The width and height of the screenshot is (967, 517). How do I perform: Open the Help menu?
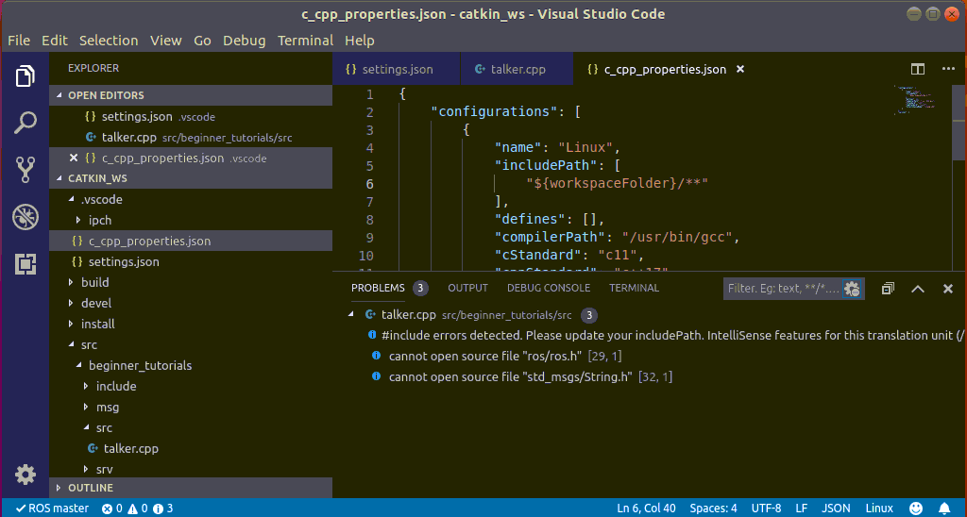[360, 41]
